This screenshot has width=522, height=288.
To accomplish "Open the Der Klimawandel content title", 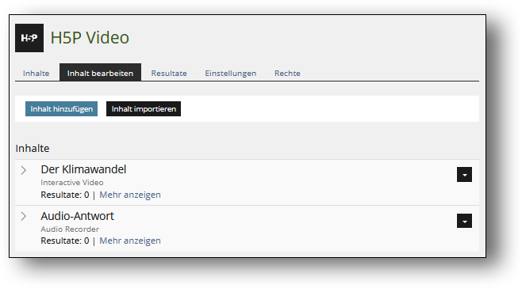I will coord(83,169).
